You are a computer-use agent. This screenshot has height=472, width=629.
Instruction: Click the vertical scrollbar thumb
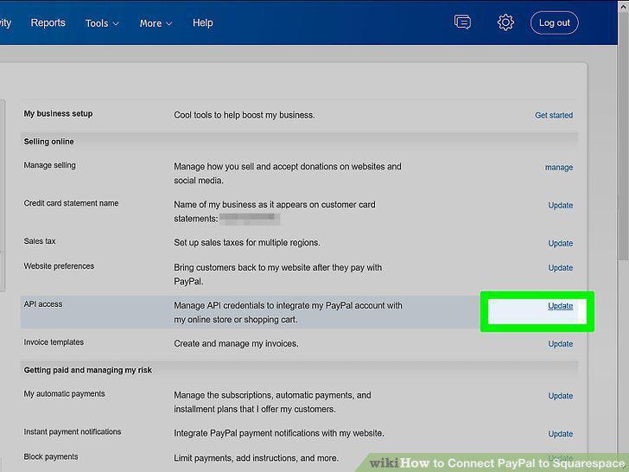pyautogui.click(x=623, y=137)
